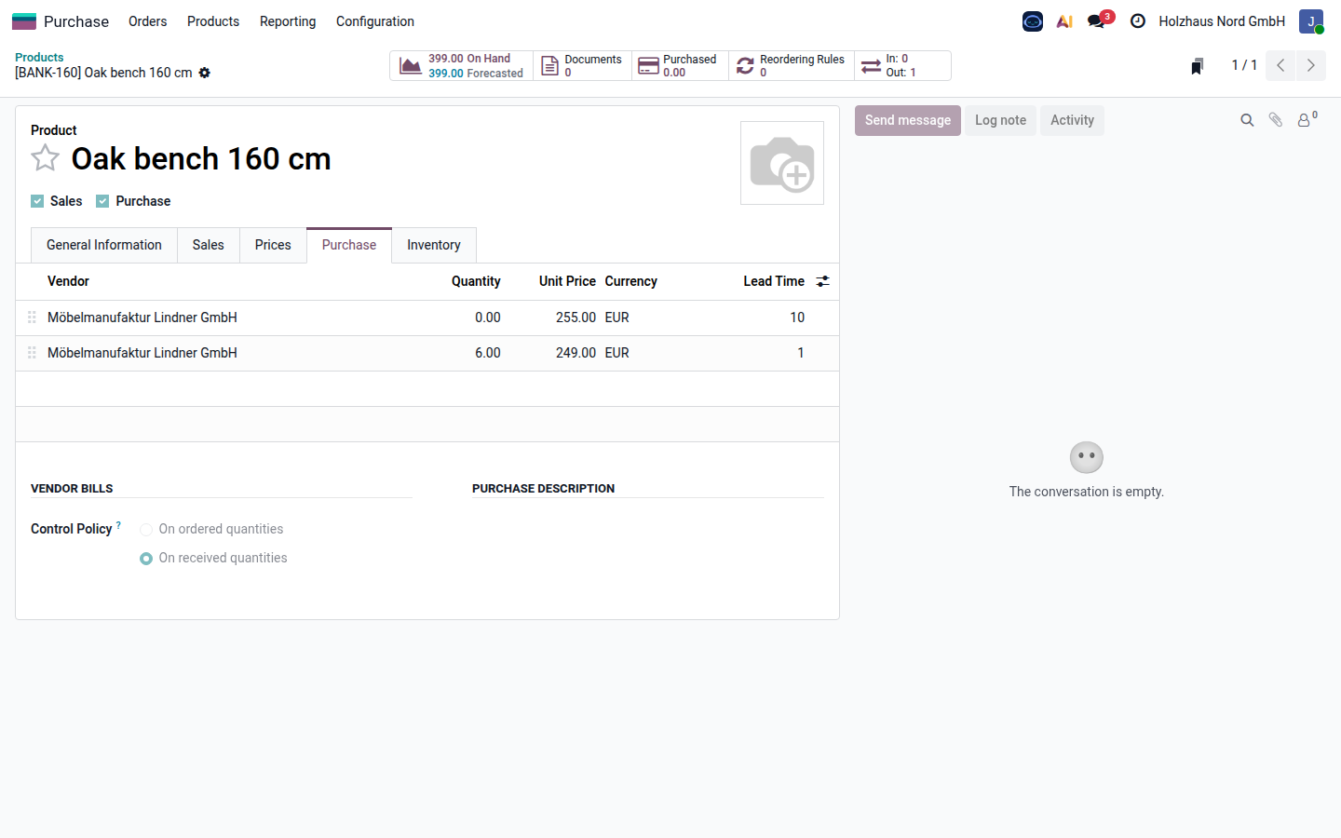
Task: Select On received quantities control policy
Action: pyautogui.click(x=146, y=559)
